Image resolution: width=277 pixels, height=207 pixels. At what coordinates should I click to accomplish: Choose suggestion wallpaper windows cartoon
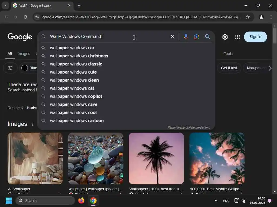126,121
